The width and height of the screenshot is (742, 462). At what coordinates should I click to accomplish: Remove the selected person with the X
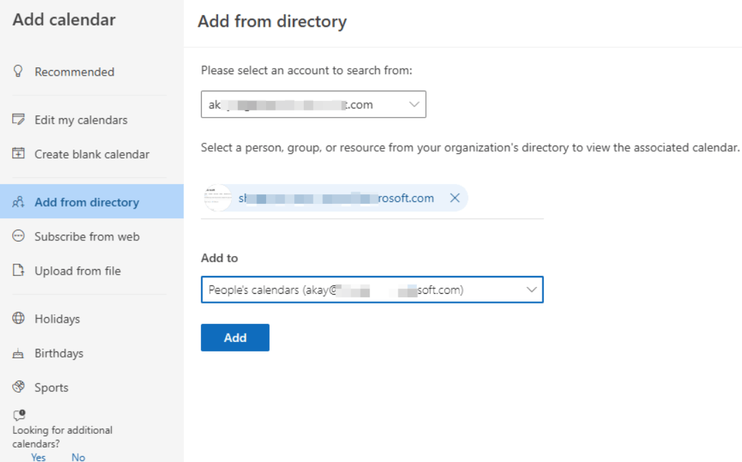tap(454, 198)
